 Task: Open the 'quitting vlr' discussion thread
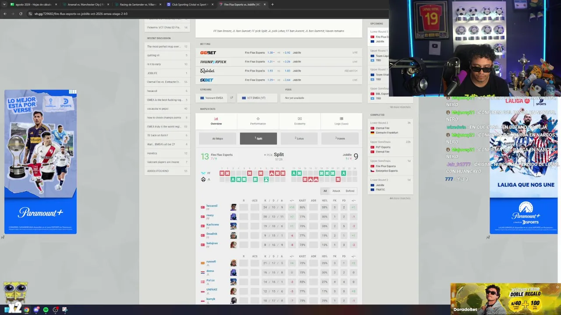[x=167, y=55]
